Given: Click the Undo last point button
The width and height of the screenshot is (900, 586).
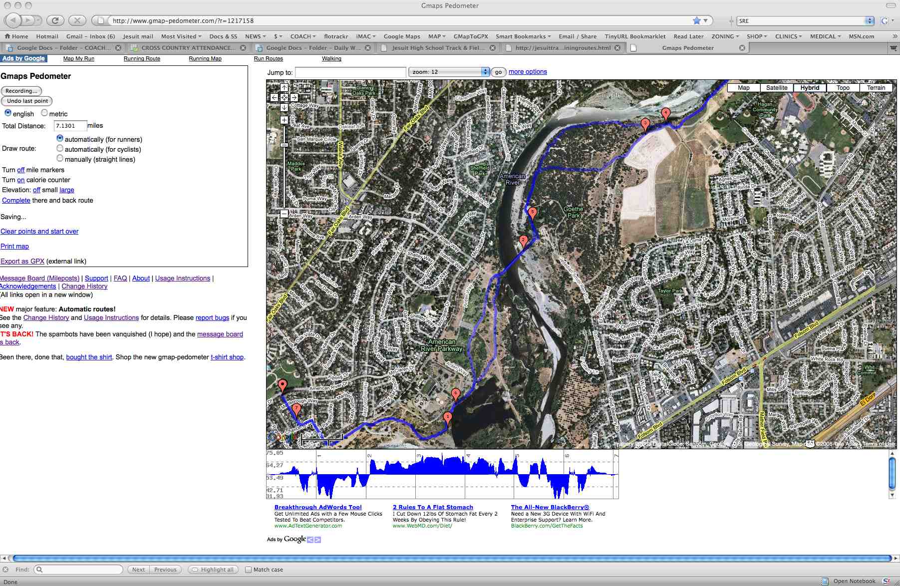Looking at the screenshot, I should [27, 101].
